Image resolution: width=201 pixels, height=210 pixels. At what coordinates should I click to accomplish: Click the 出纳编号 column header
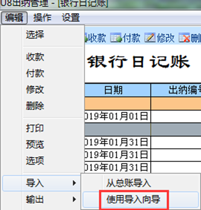[176, 90]
